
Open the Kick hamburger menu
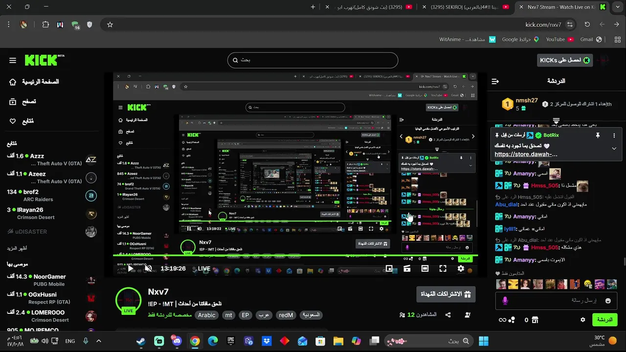(x=13, y=61)
